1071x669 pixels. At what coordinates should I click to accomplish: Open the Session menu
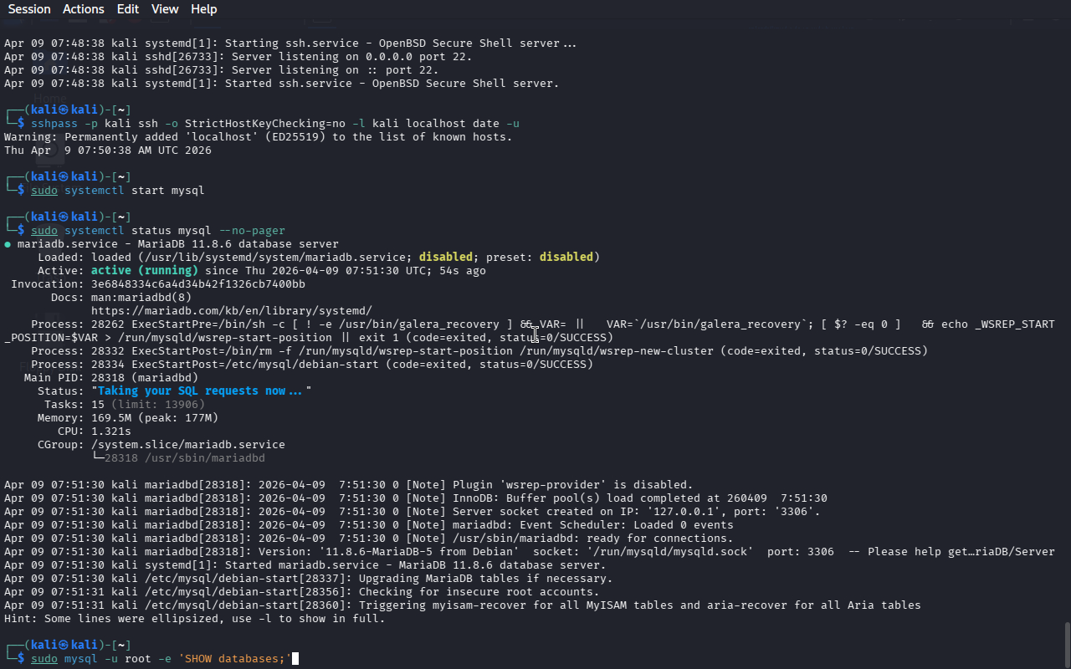click(29, 9)
